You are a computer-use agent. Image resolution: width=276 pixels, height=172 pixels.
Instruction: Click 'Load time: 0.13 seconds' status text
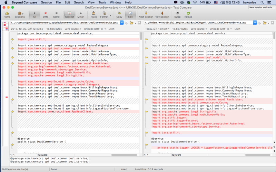(149, 169)
